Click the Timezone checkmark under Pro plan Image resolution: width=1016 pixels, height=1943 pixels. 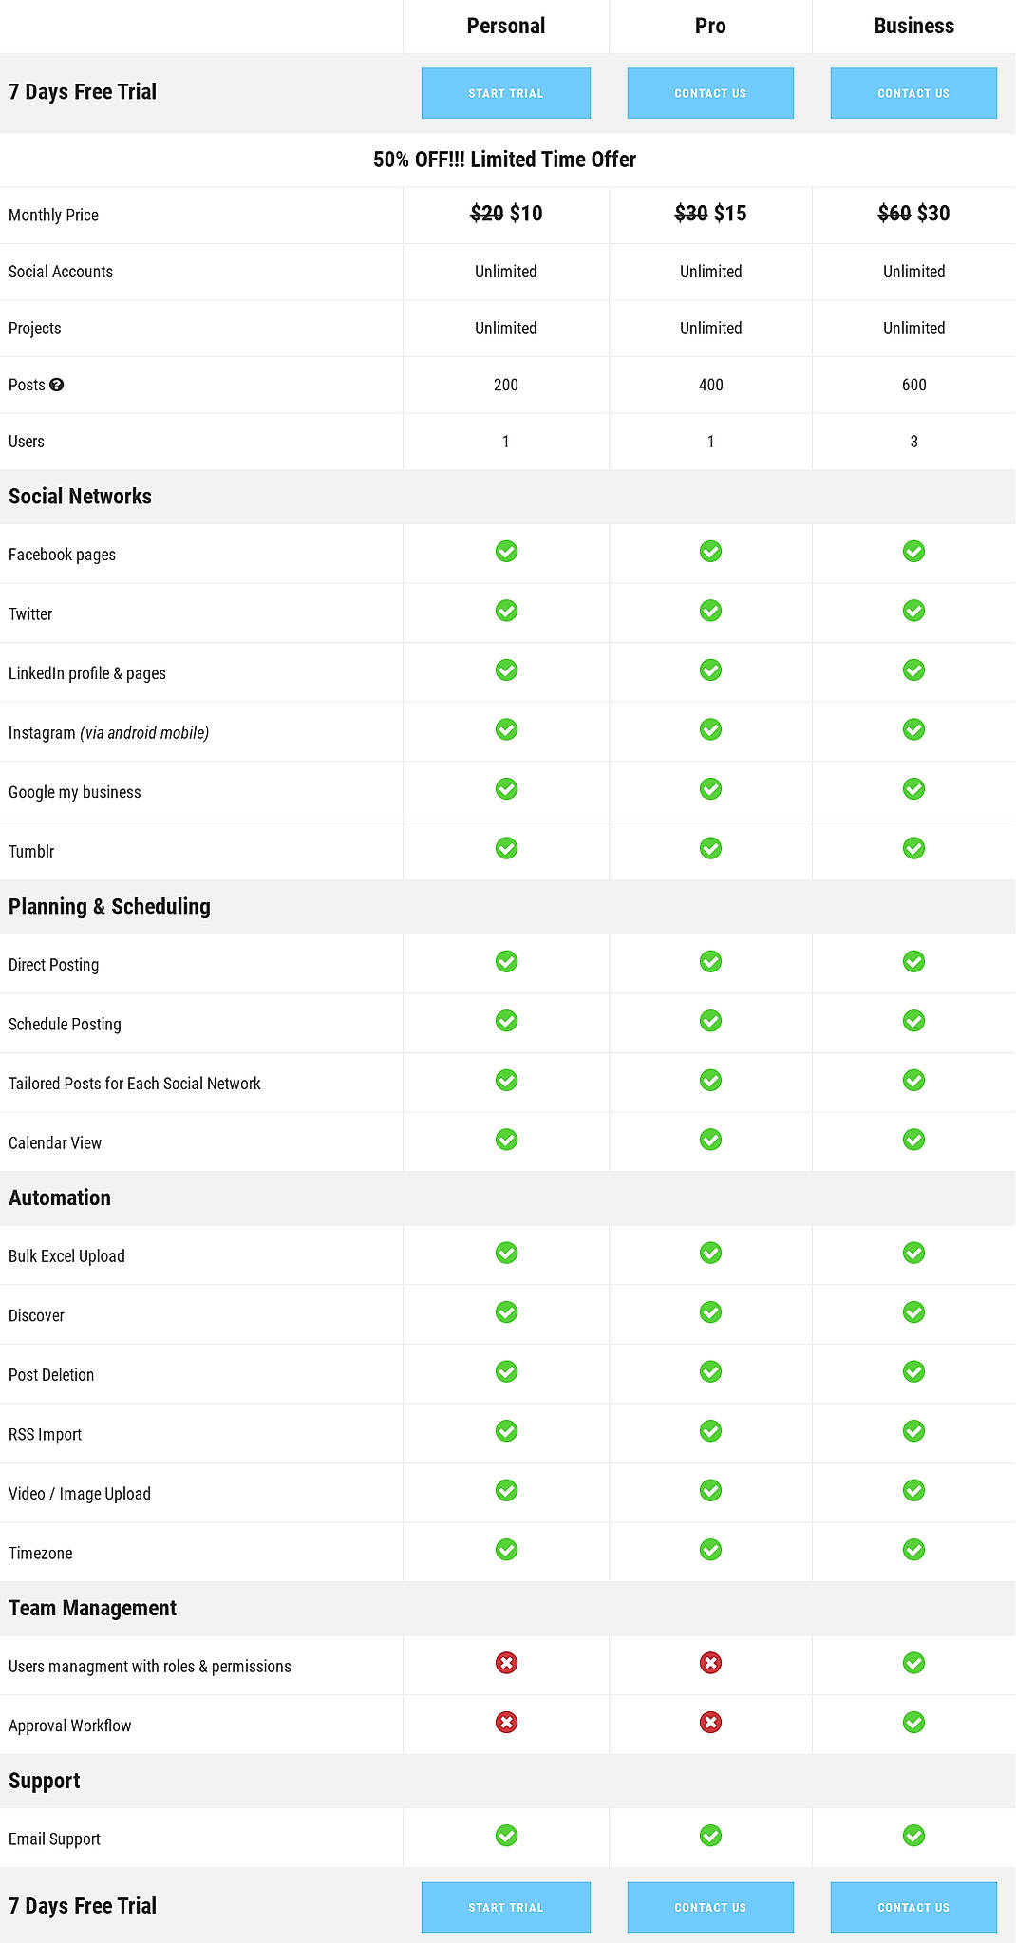[710, 1551]
